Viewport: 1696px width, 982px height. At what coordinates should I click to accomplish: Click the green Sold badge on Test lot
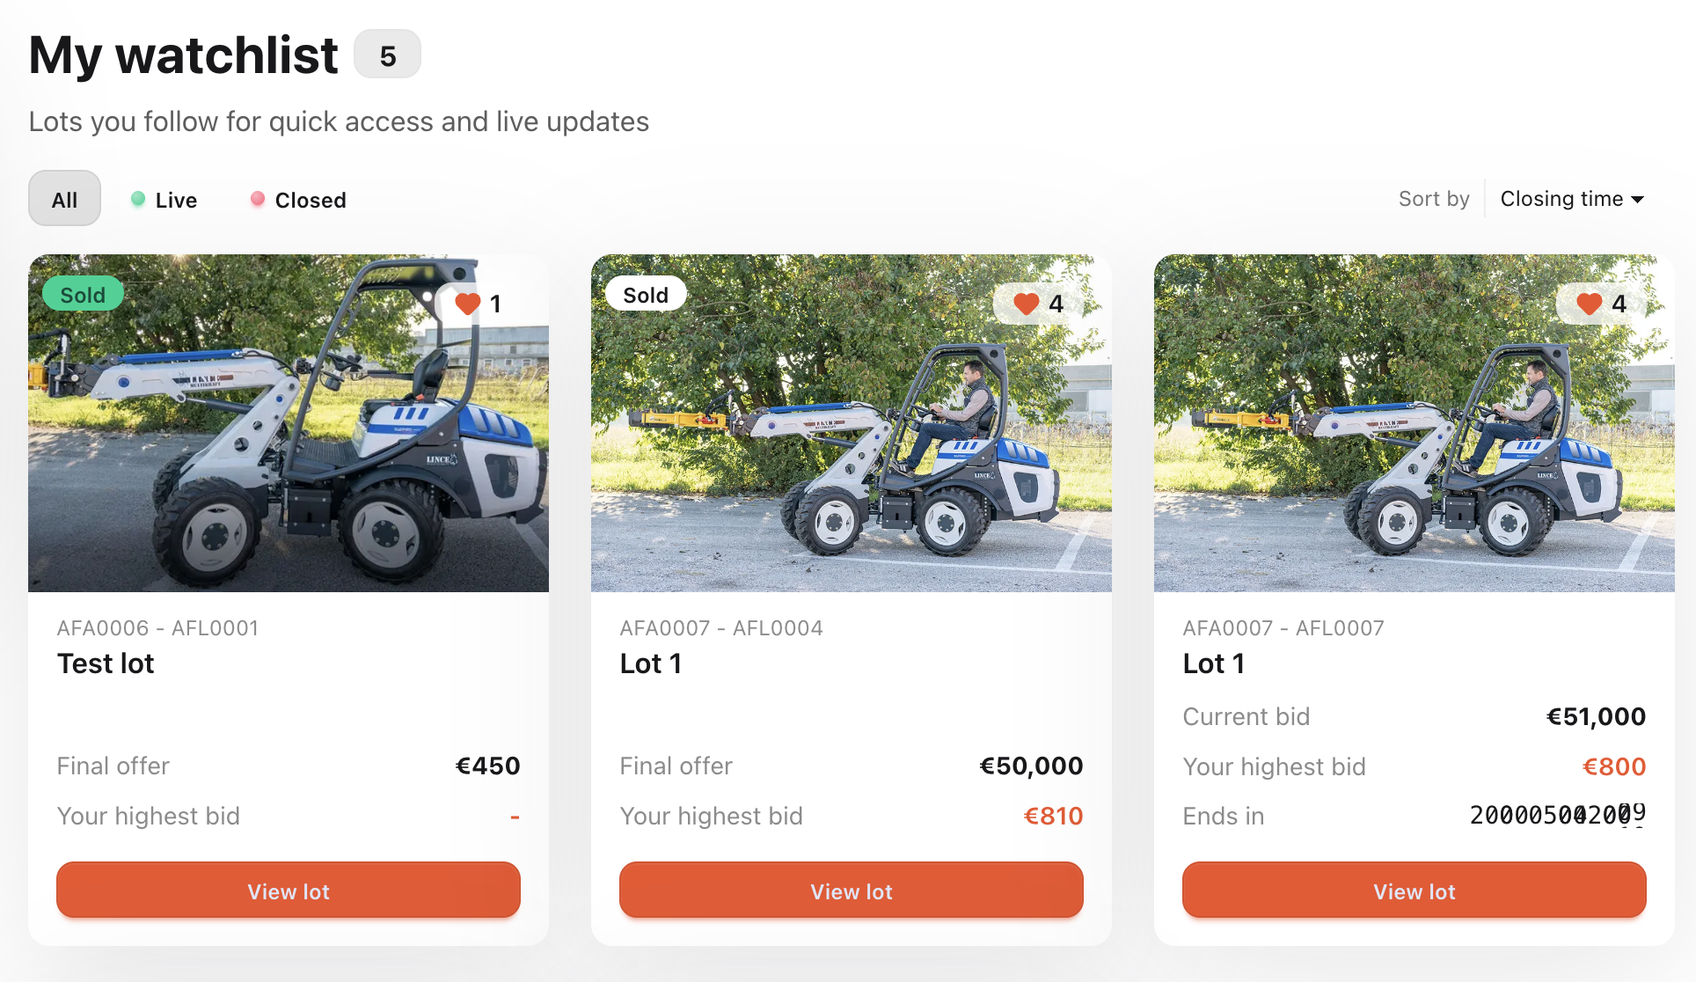point(83,295)
